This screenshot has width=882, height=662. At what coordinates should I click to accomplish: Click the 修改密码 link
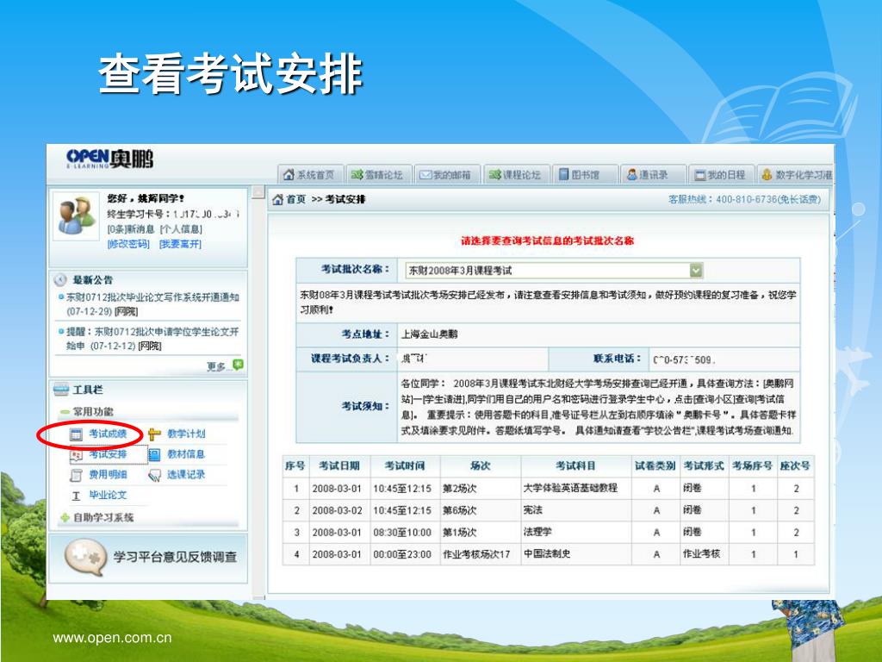[128, 244]
